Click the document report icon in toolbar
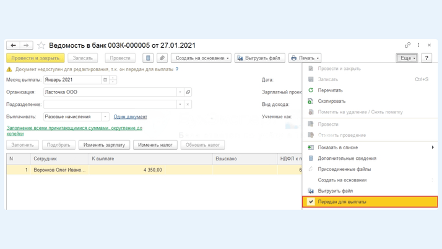 coord(148,58)
